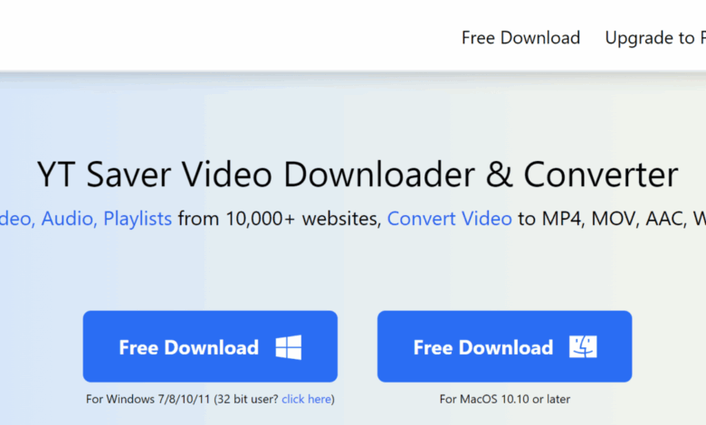Click the Windows Free Download button
Screen dimensions: 706x425
tap(210, 346)
